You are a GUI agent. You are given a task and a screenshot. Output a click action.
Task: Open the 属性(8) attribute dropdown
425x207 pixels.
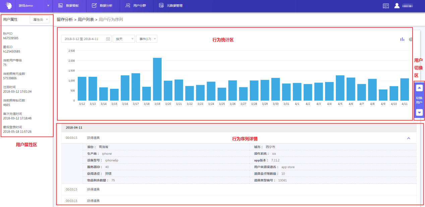(x=40, y=20)
